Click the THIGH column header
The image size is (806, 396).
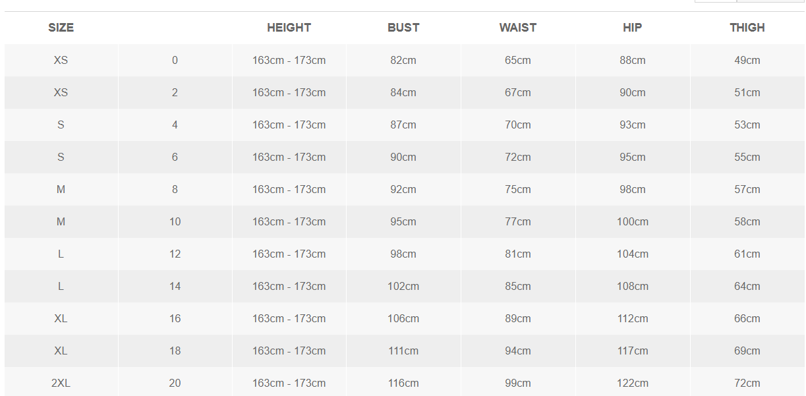tap(747, 28)
